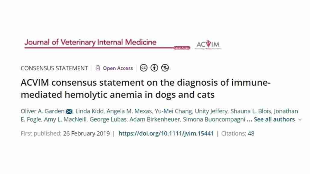Image resolution: width=310 pixels, height=174 pixels.
Task: Click the Creative Commons CC icon
Action: pos(144,68)
